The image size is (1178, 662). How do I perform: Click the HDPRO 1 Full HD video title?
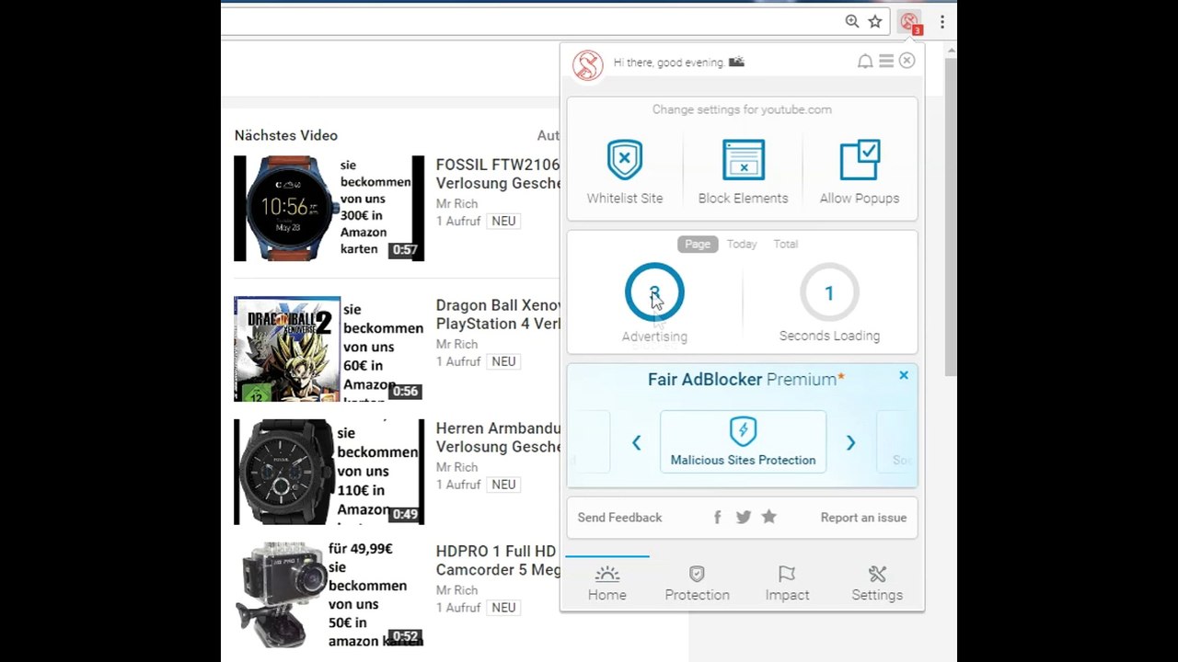pos(498,560)
